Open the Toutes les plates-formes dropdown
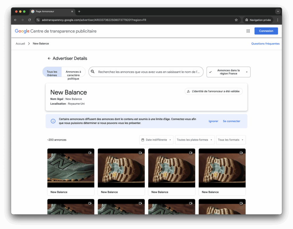The width and height of the screenshot is (293, 229). tap(195, 140)
